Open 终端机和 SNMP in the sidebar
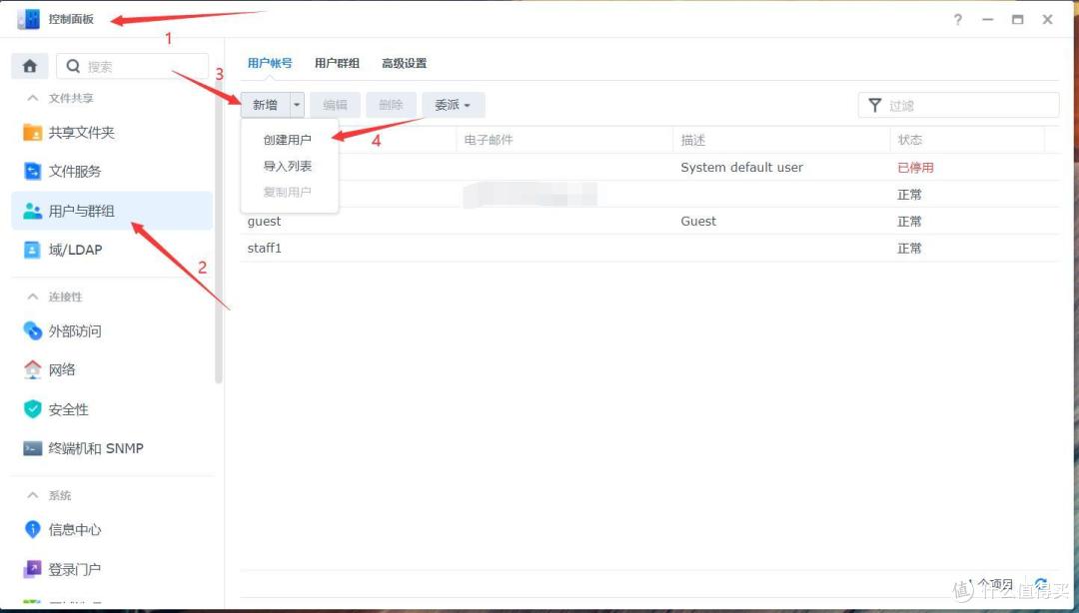Viewport: 1079px width, 613px height. point(112,448)
